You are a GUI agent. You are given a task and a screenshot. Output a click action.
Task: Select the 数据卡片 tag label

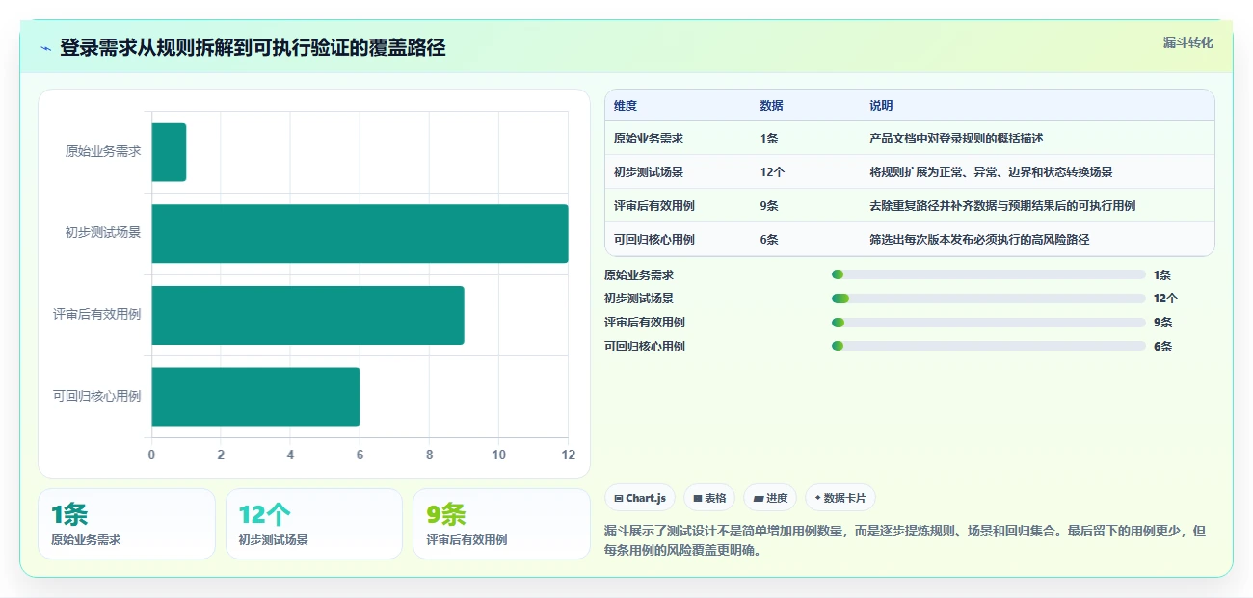point(844,499)
